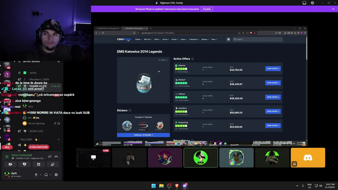The height and width of the screenshot is (190, 338).
Task: Disable Streamer Mode from the banner
Action: coord(207,9)
